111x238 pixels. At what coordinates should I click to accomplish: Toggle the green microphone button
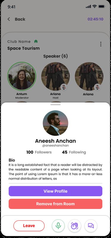tap(58, 226)
